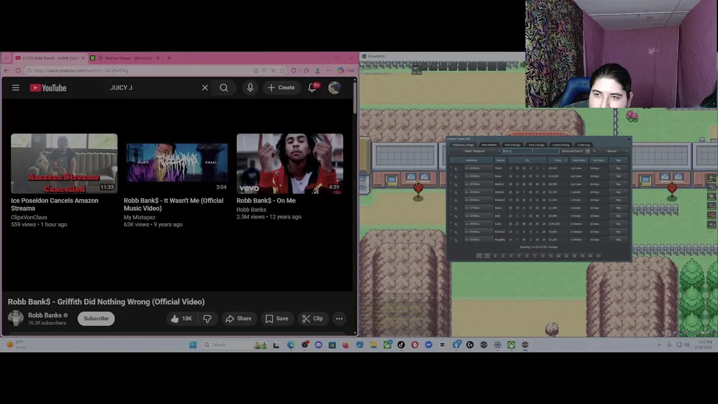Toggle the Advanced Search options icon
Screen dimensions: 718x404
click(587, 151)
